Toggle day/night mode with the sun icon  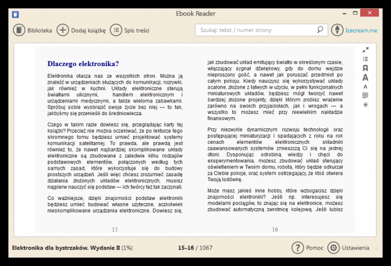pyautogui.click(x=365, y=105)
